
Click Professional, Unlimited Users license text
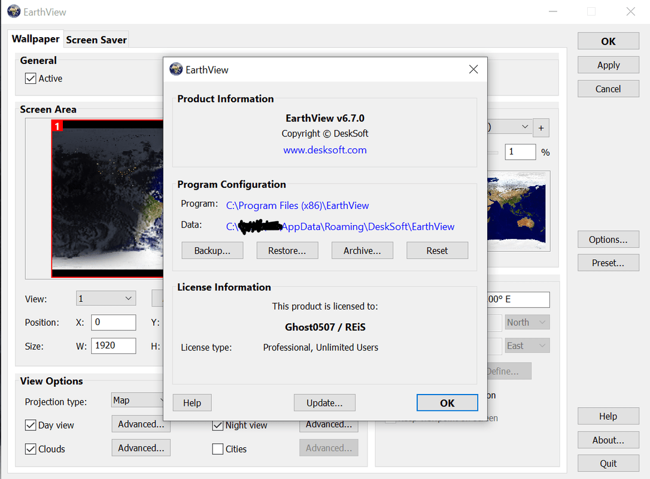320,347
